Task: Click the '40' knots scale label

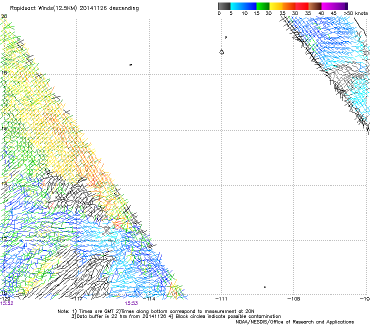Action: tap(321, 13)
